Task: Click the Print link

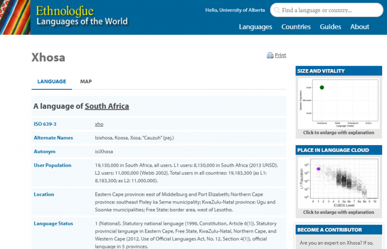Action: [281, 55]
